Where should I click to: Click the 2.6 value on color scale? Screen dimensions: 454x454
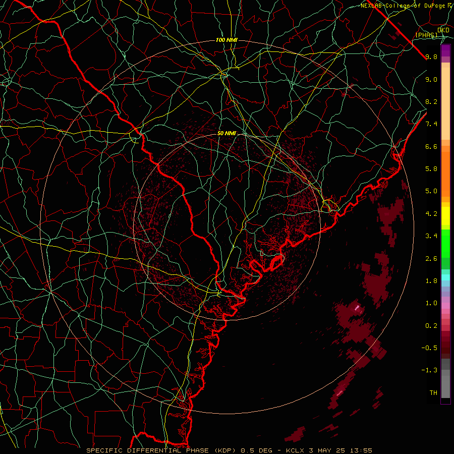click(x=431, y=259)
